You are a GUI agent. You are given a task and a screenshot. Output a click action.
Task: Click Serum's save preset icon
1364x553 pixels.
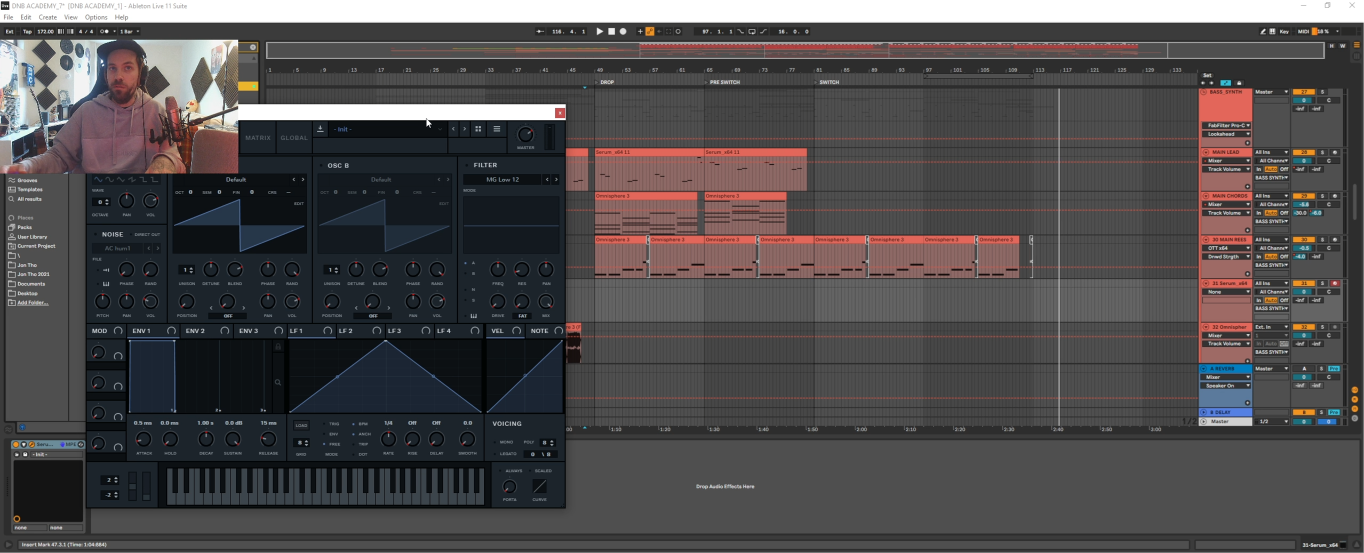coord(320,129)
